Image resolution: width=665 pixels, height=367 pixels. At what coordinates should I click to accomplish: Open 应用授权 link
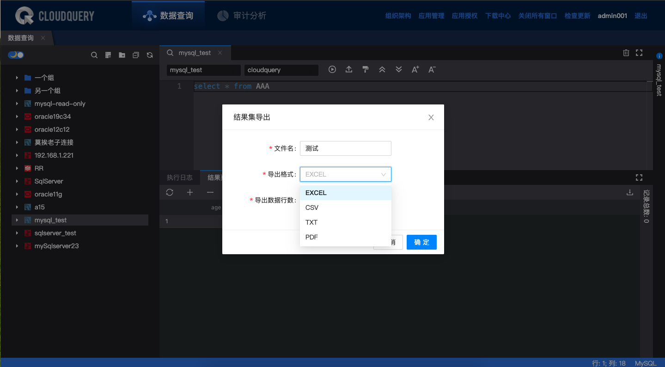(x=465, y=16)
